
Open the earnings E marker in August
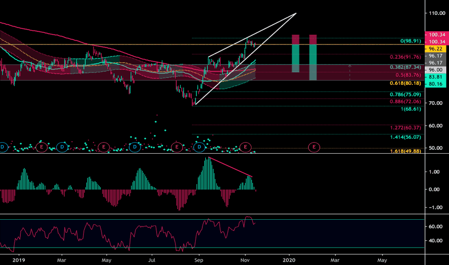coord(177,147)
